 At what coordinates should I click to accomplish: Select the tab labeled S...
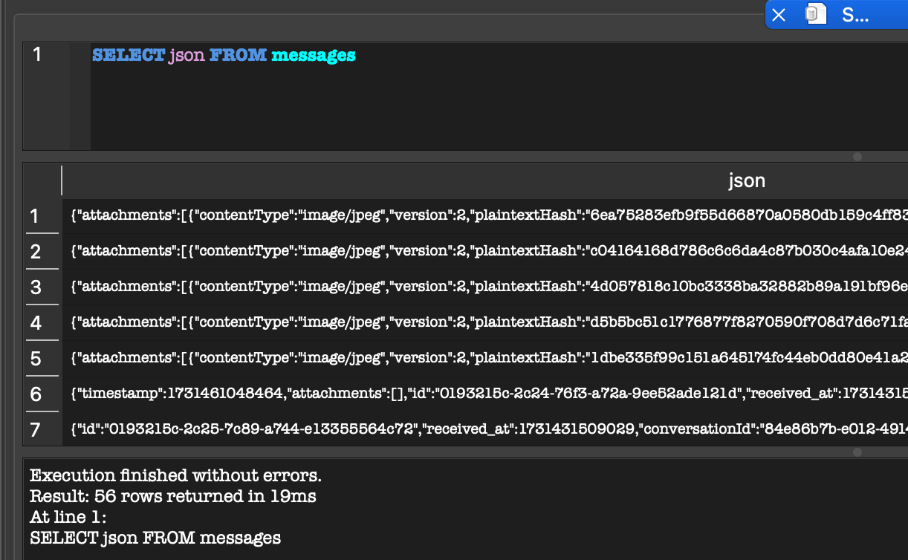click(855, 15)
